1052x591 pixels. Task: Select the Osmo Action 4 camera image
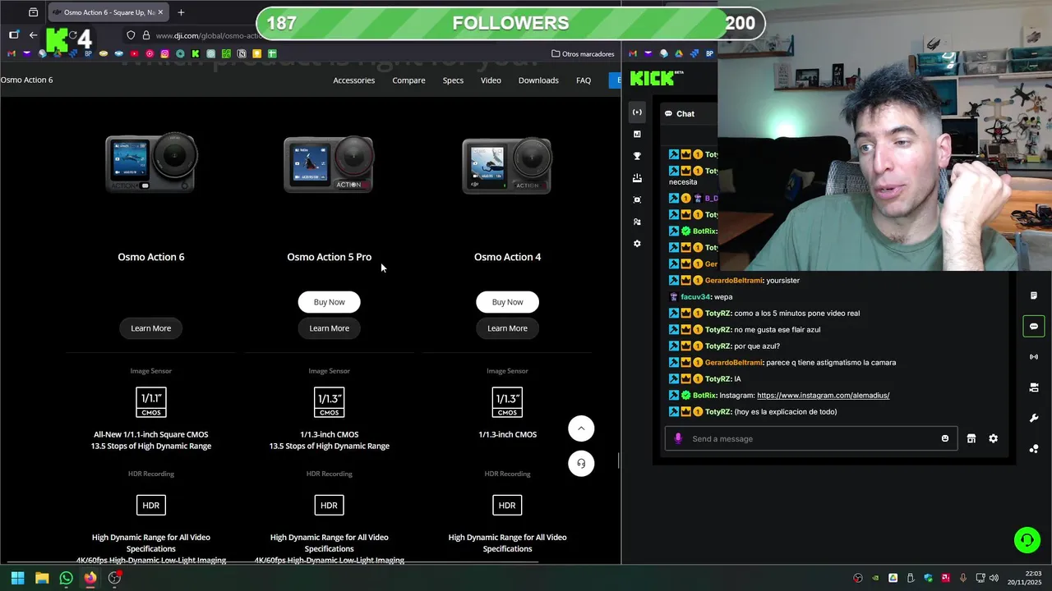point(507,164)
